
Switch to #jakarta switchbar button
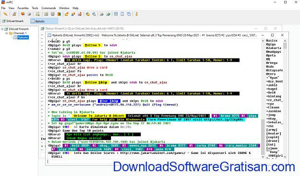pos(44,21)
